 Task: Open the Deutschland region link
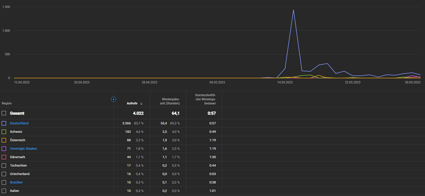coord(19,123)
